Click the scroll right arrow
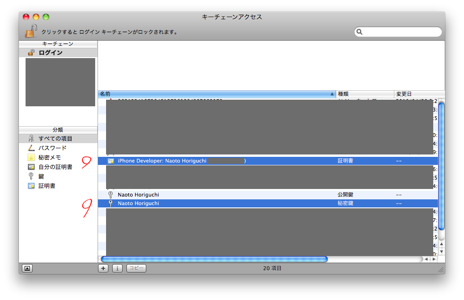This screenshot has width=464, height=300. [434, 259]
